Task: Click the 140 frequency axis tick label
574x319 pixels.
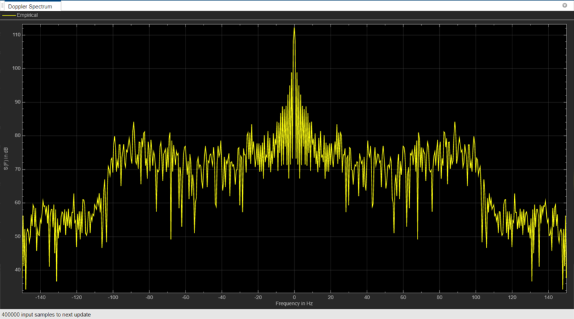Action: (548, 297)
